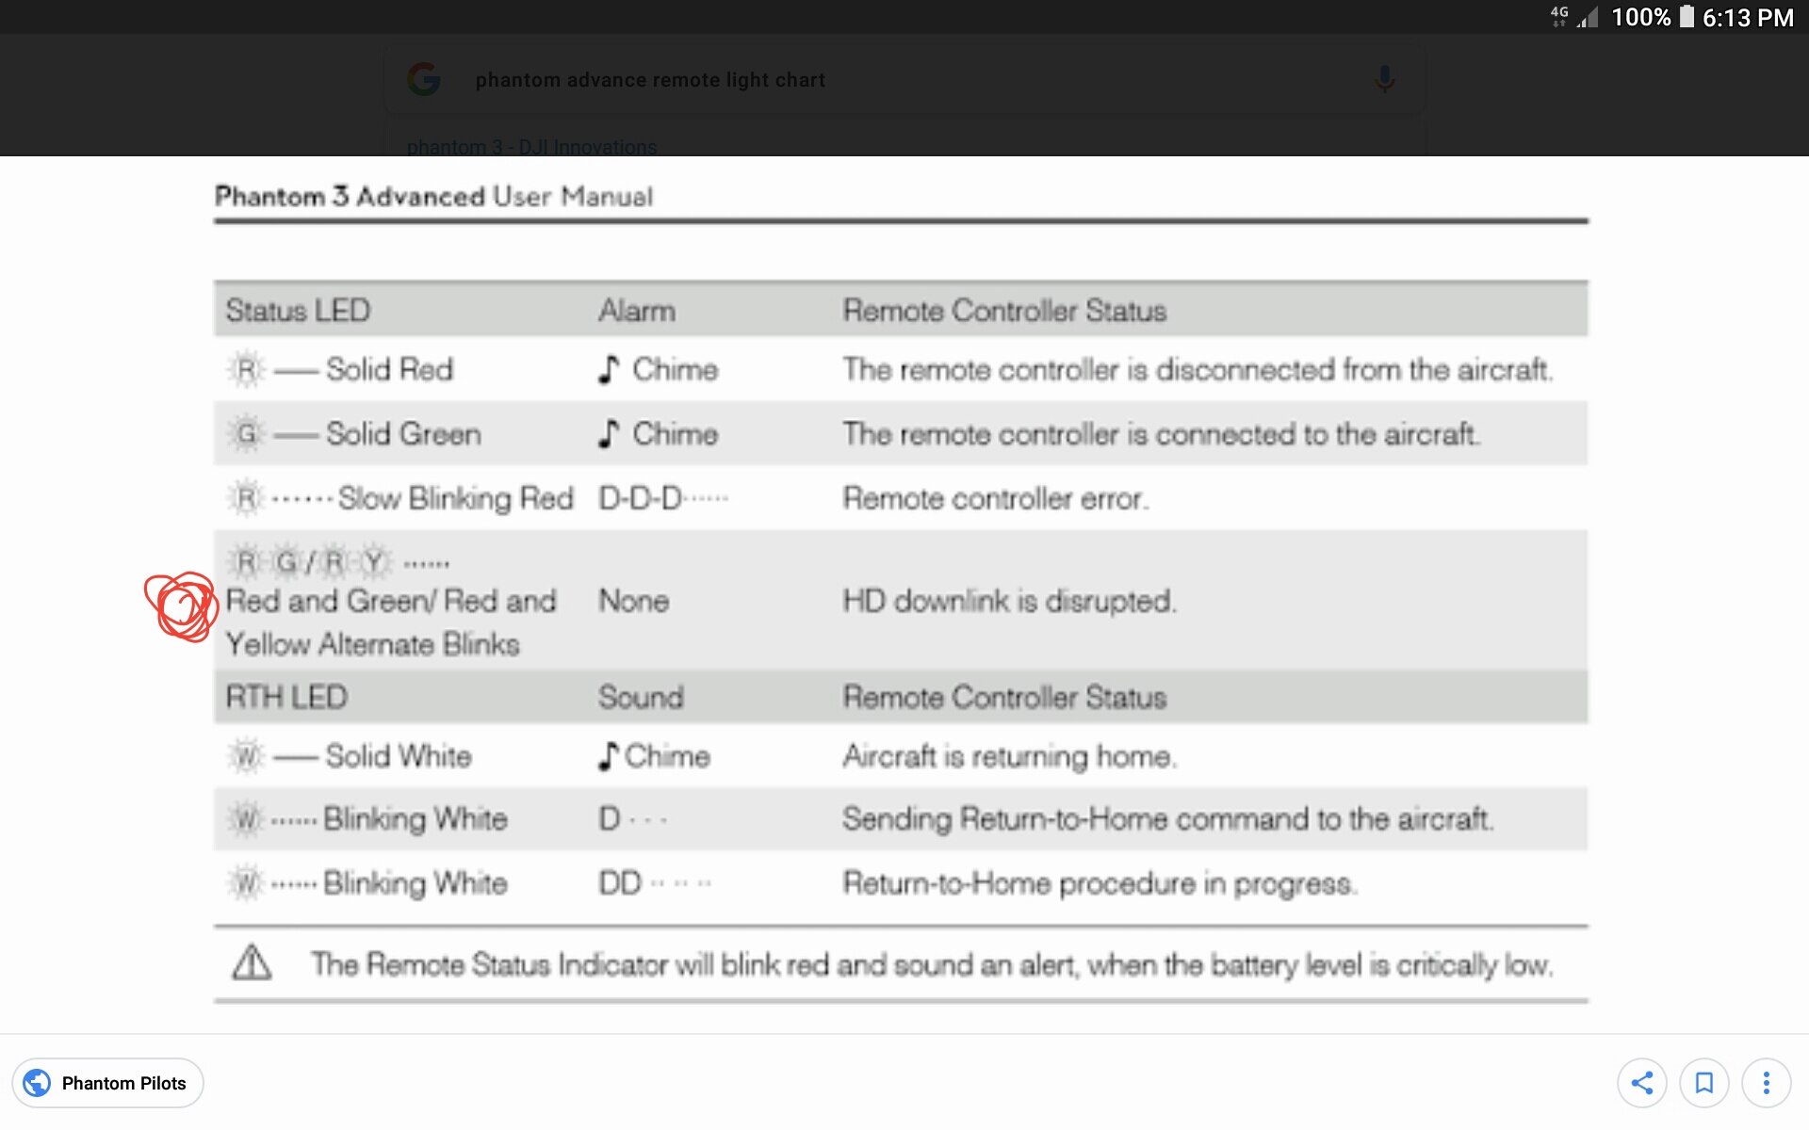Image resolution: width=1809 pixels, height=1130 pixels.
Task: Tap the search field with phantom query
Action: point(904,80)
